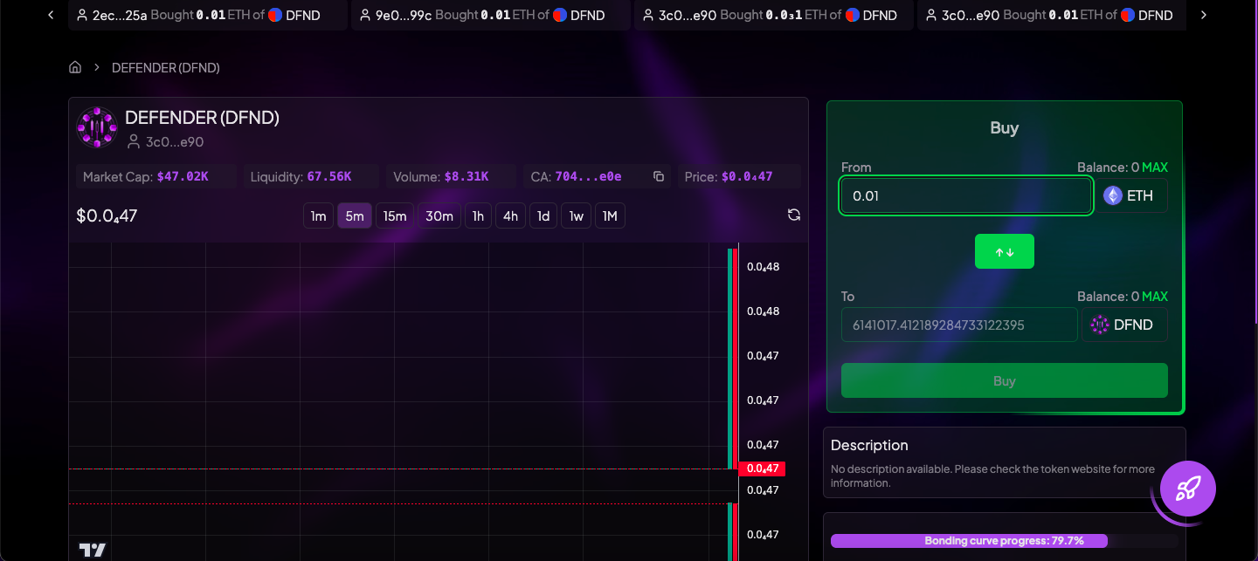Refresh the price chart
Image resolution: width=1258 pixels, height=561 pixels.
point(793,215)
